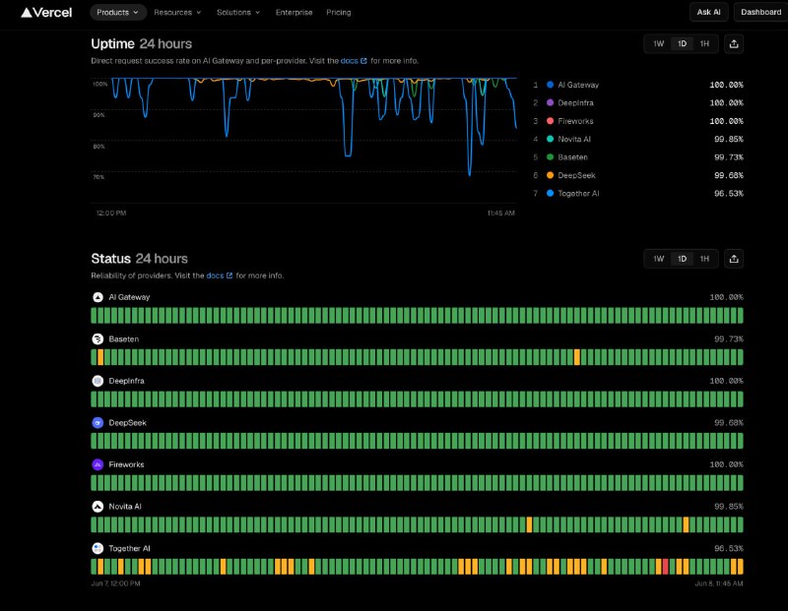Click first yellow bar in Baseten status
The image size is (788, 611).
click(x=100, y=357)
